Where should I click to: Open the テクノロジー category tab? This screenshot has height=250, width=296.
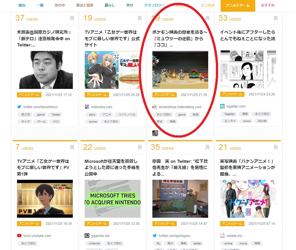coord(154,5)
